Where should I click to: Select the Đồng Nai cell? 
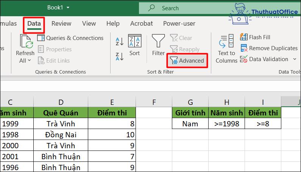coord(61,135)
